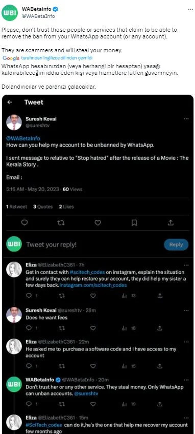Open the WABetaInfo profile avatar at the top

10,12
